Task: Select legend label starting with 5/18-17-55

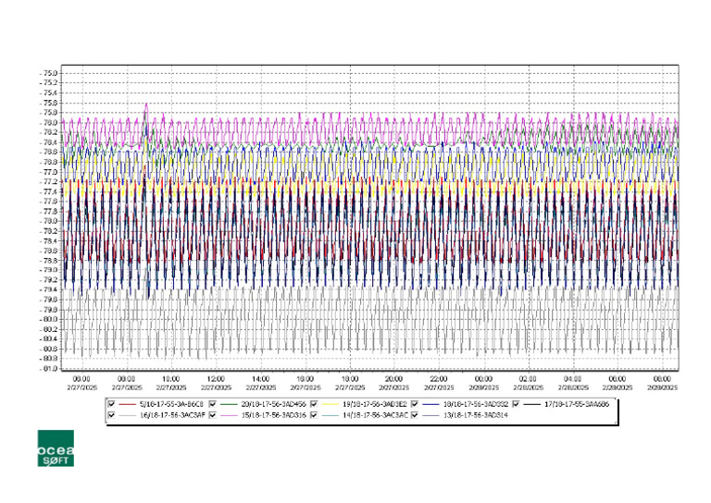Action: point(171,404)
